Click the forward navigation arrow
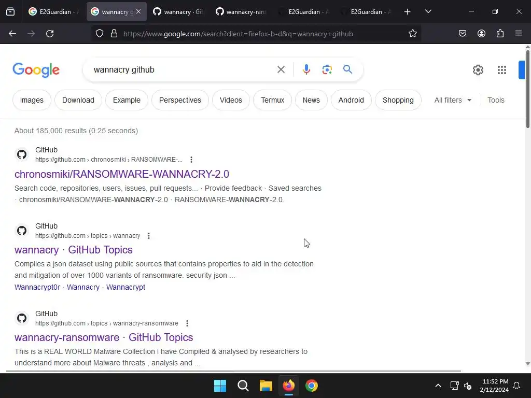 point(31,34)
